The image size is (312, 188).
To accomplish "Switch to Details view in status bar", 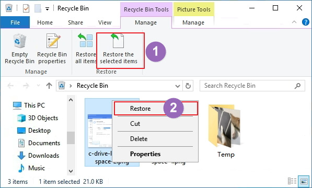I will tap(292, 181).
